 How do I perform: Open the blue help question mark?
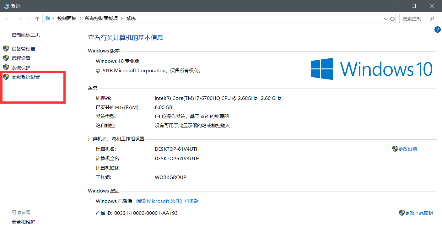tap(437, 30)
